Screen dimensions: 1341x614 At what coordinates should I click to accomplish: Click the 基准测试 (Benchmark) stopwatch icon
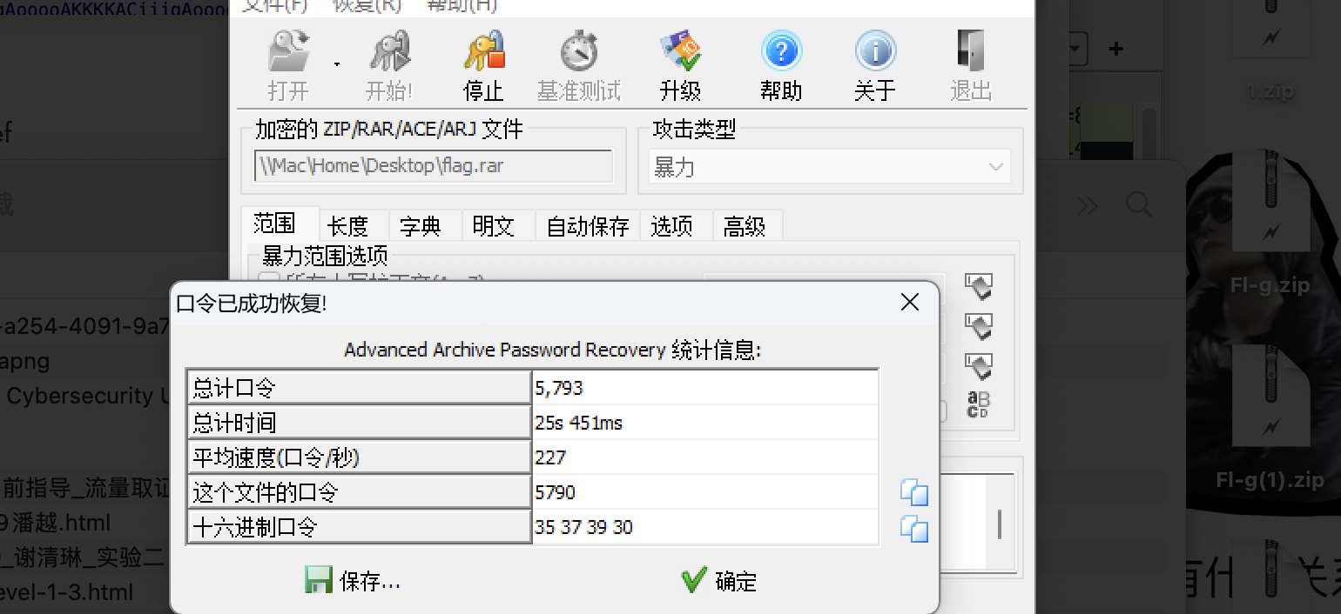click(578, 52)
